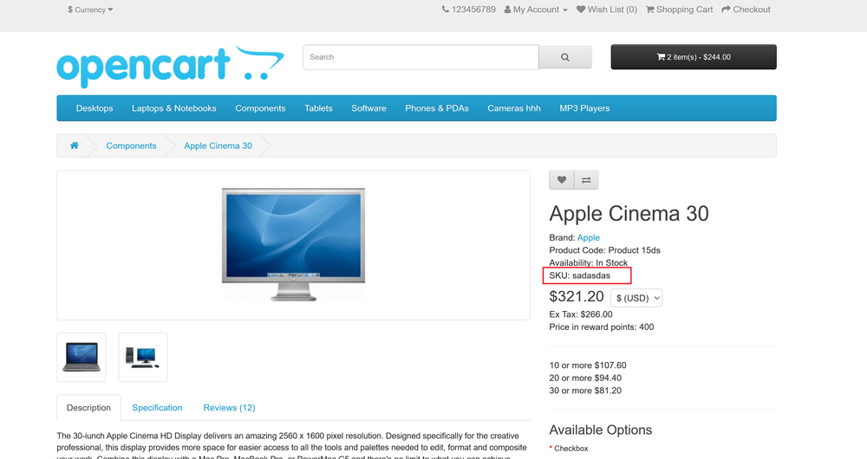
Task: Open the Currency dropdown
Action: [90, 10]
